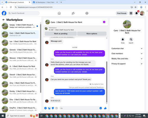Expand Customize chat section

127,48
